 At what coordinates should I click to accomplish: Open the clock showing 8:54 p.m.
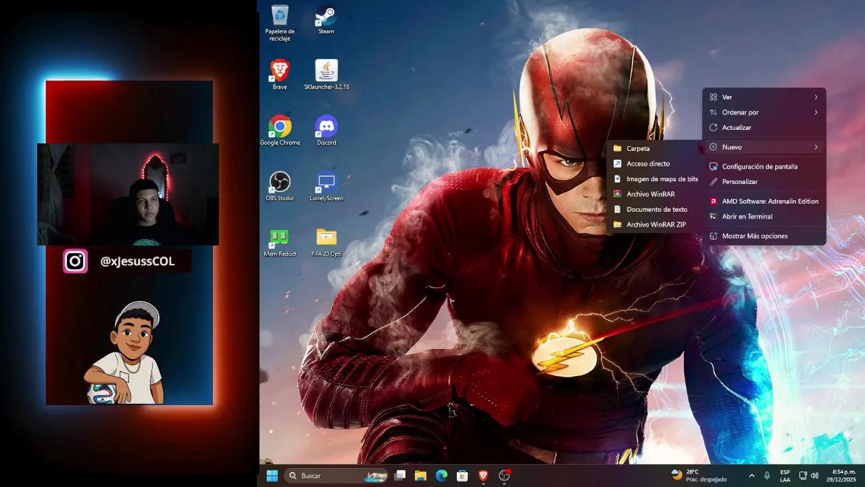[x=841, y=476]
